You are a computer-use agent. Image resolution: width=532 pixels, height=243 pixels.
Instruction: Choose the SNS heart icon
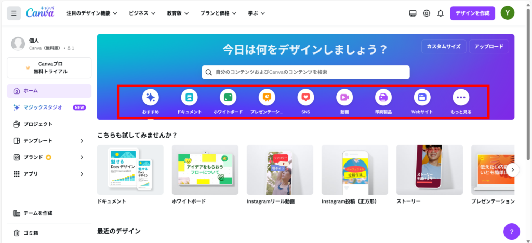(305, 97)
